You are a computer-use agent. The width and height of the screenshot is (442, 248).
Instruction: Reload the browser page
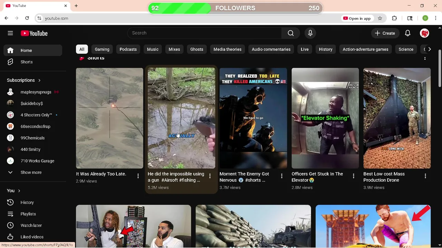[27, 18]
